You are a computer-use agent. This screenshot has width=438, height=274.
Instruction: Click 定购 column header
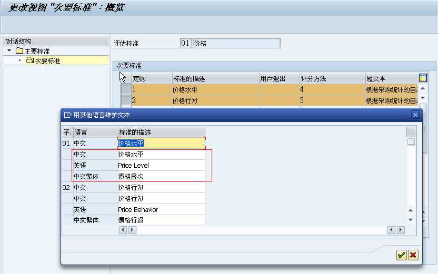tap(152, 79)
